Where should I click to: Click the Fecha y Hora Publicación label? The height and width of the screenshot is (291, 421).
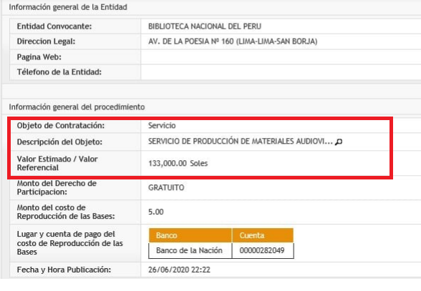point(64,270)
